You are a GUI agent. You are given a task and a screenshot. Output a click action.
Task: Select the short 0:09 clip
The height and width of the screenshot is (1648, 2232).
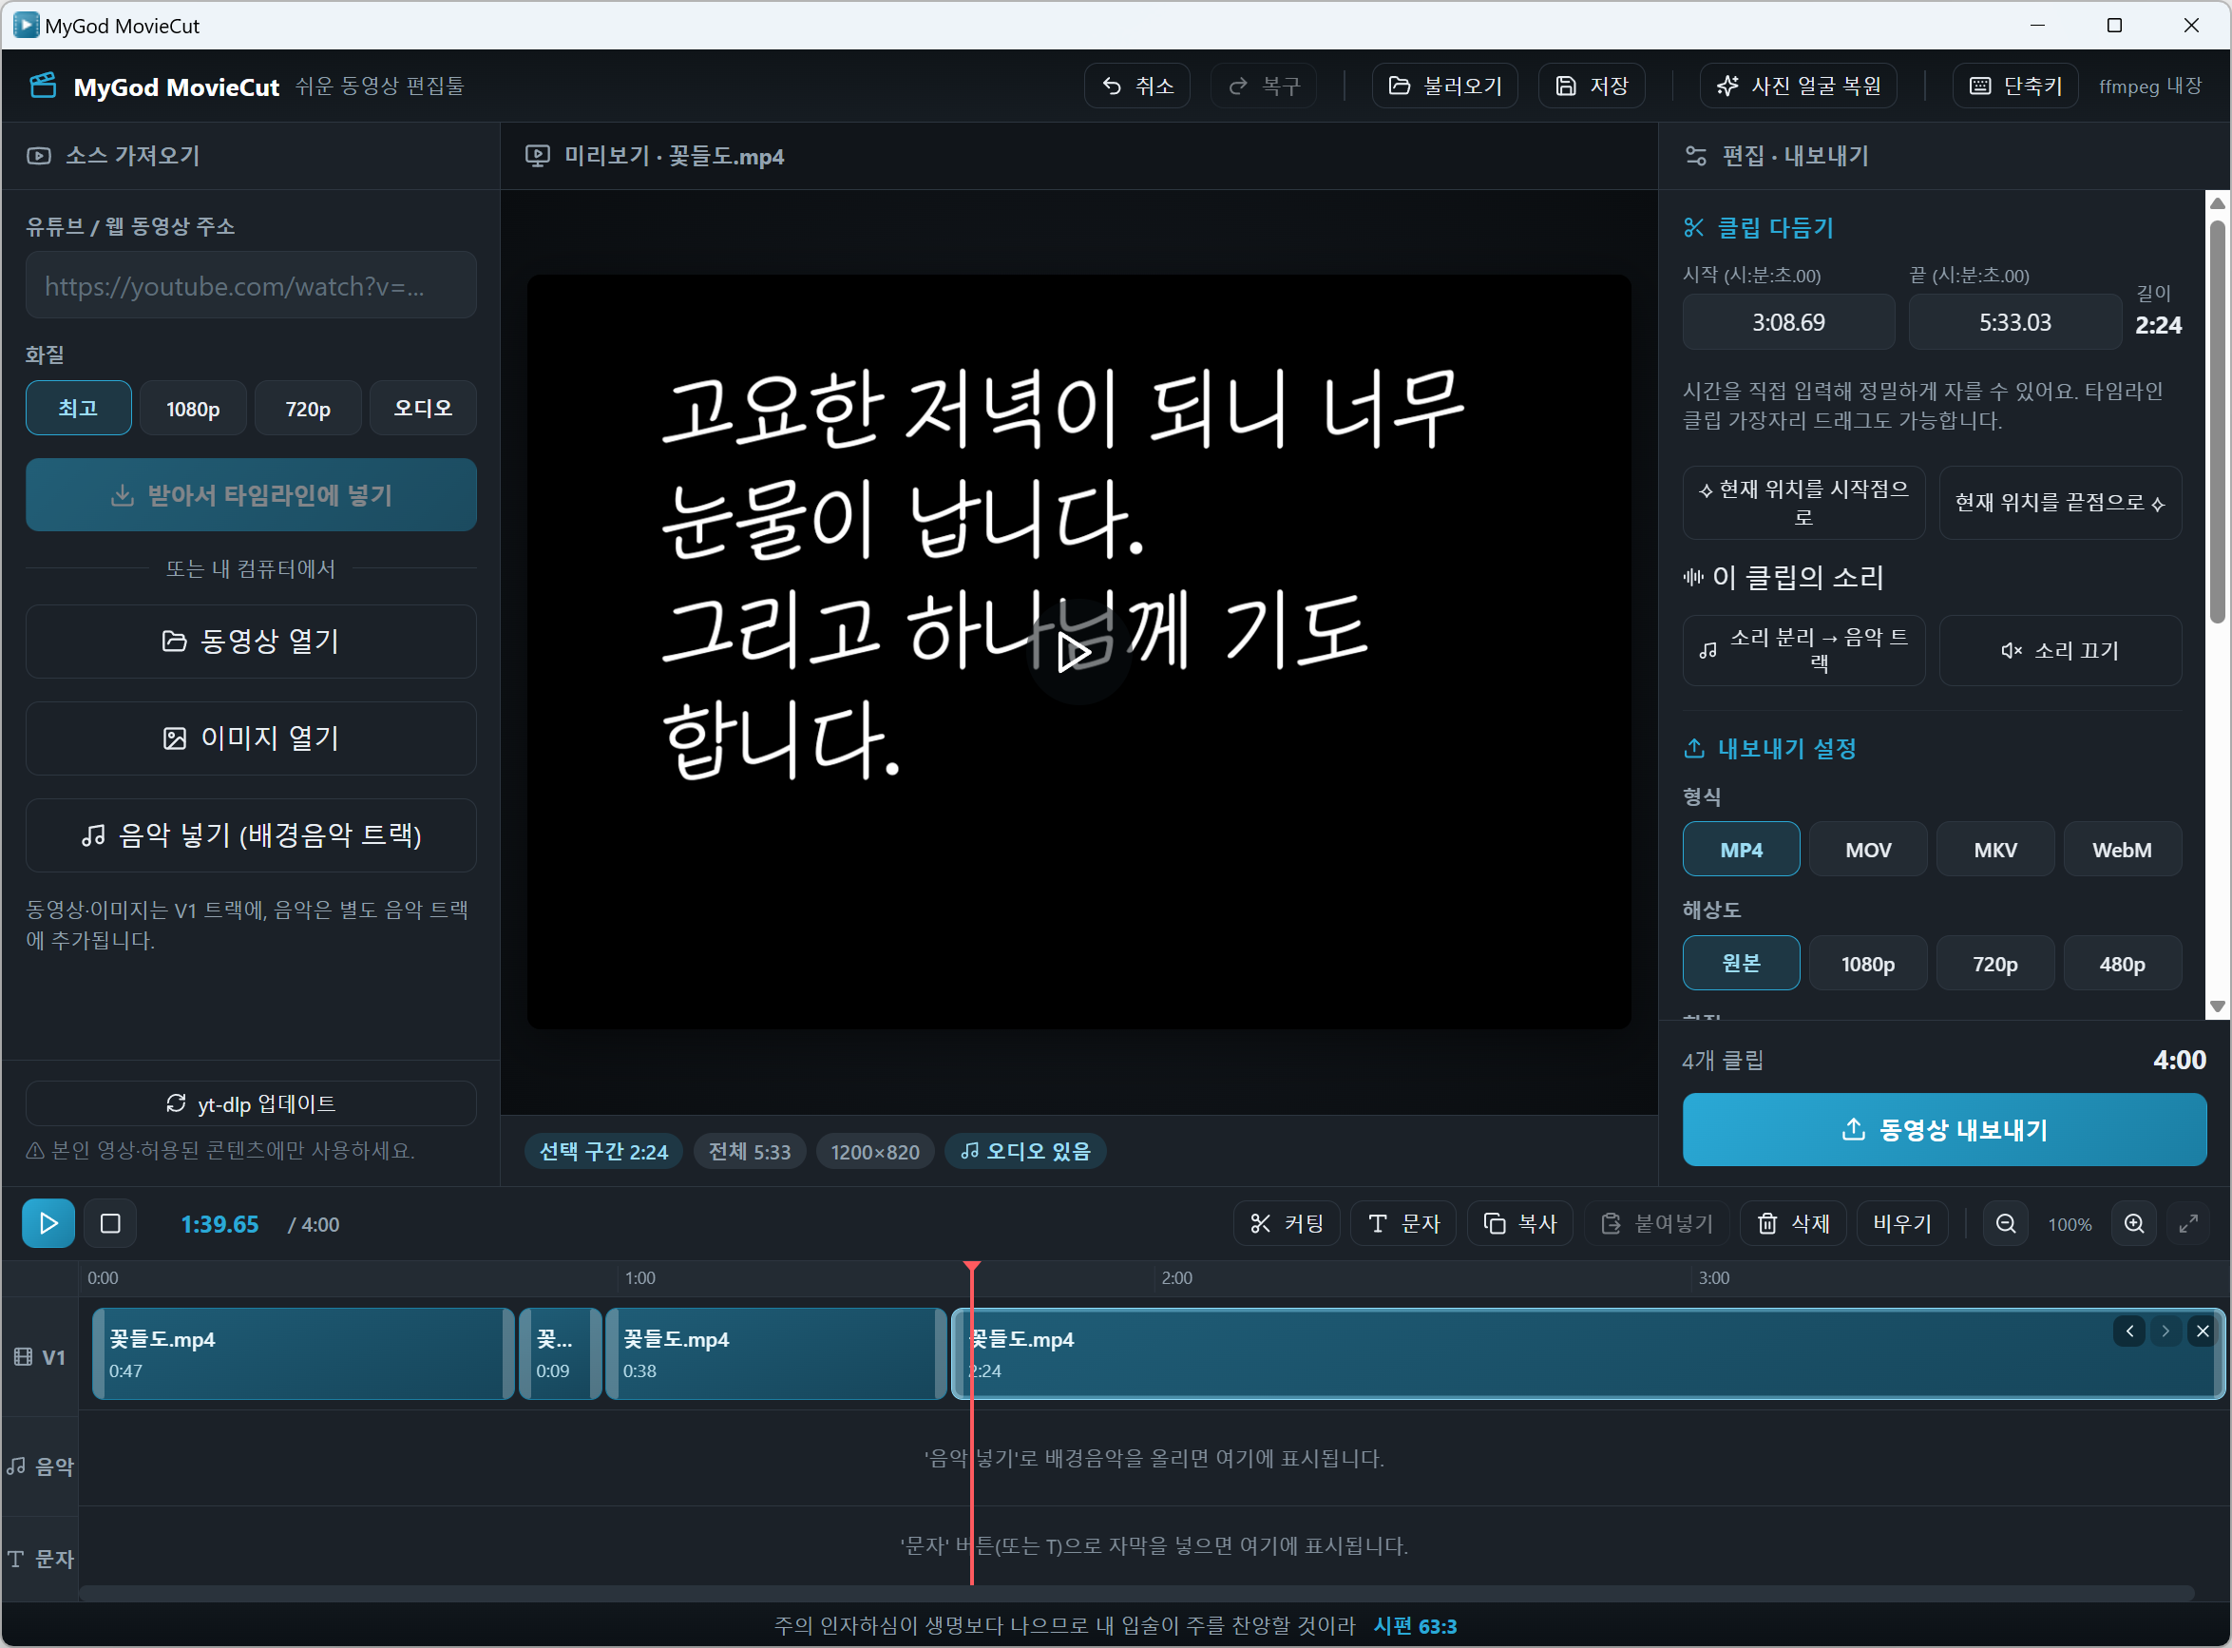(x=560, y=1353)
